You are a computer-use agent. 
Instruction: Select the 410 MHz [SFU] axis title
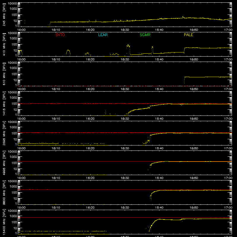pyautogui.click(x=4, y=44)
